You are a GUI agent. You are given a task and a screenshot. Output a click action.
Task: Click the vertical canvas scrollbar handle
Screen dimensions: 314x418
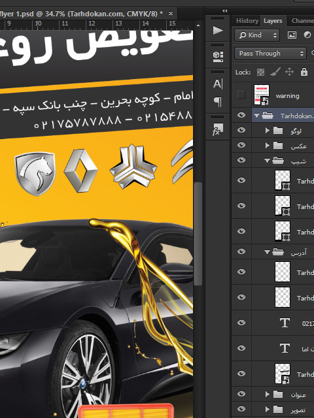click(x=198, y=234)
